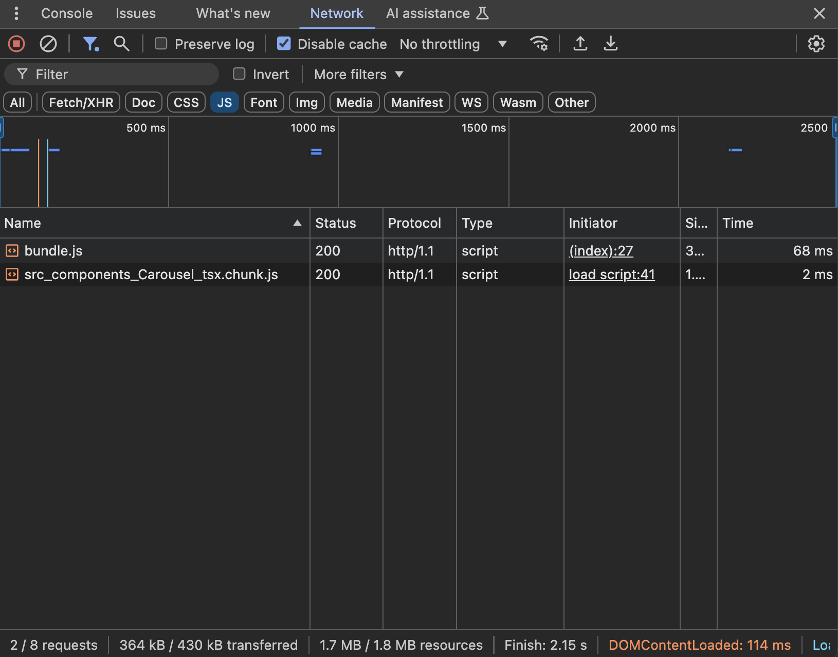The width and height of the screenshot is (838, 657).
Task: Select the Fetch/XHR filter button
Action: click(81, 102)
